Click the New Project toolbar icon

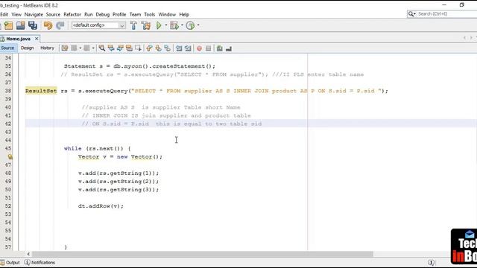point(8,25)
